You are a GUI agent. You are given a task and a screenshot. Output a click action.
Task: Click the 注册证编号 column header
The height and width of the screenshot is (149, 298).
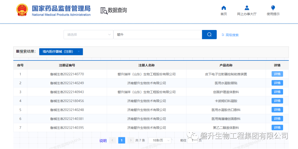tap(67, 65)
